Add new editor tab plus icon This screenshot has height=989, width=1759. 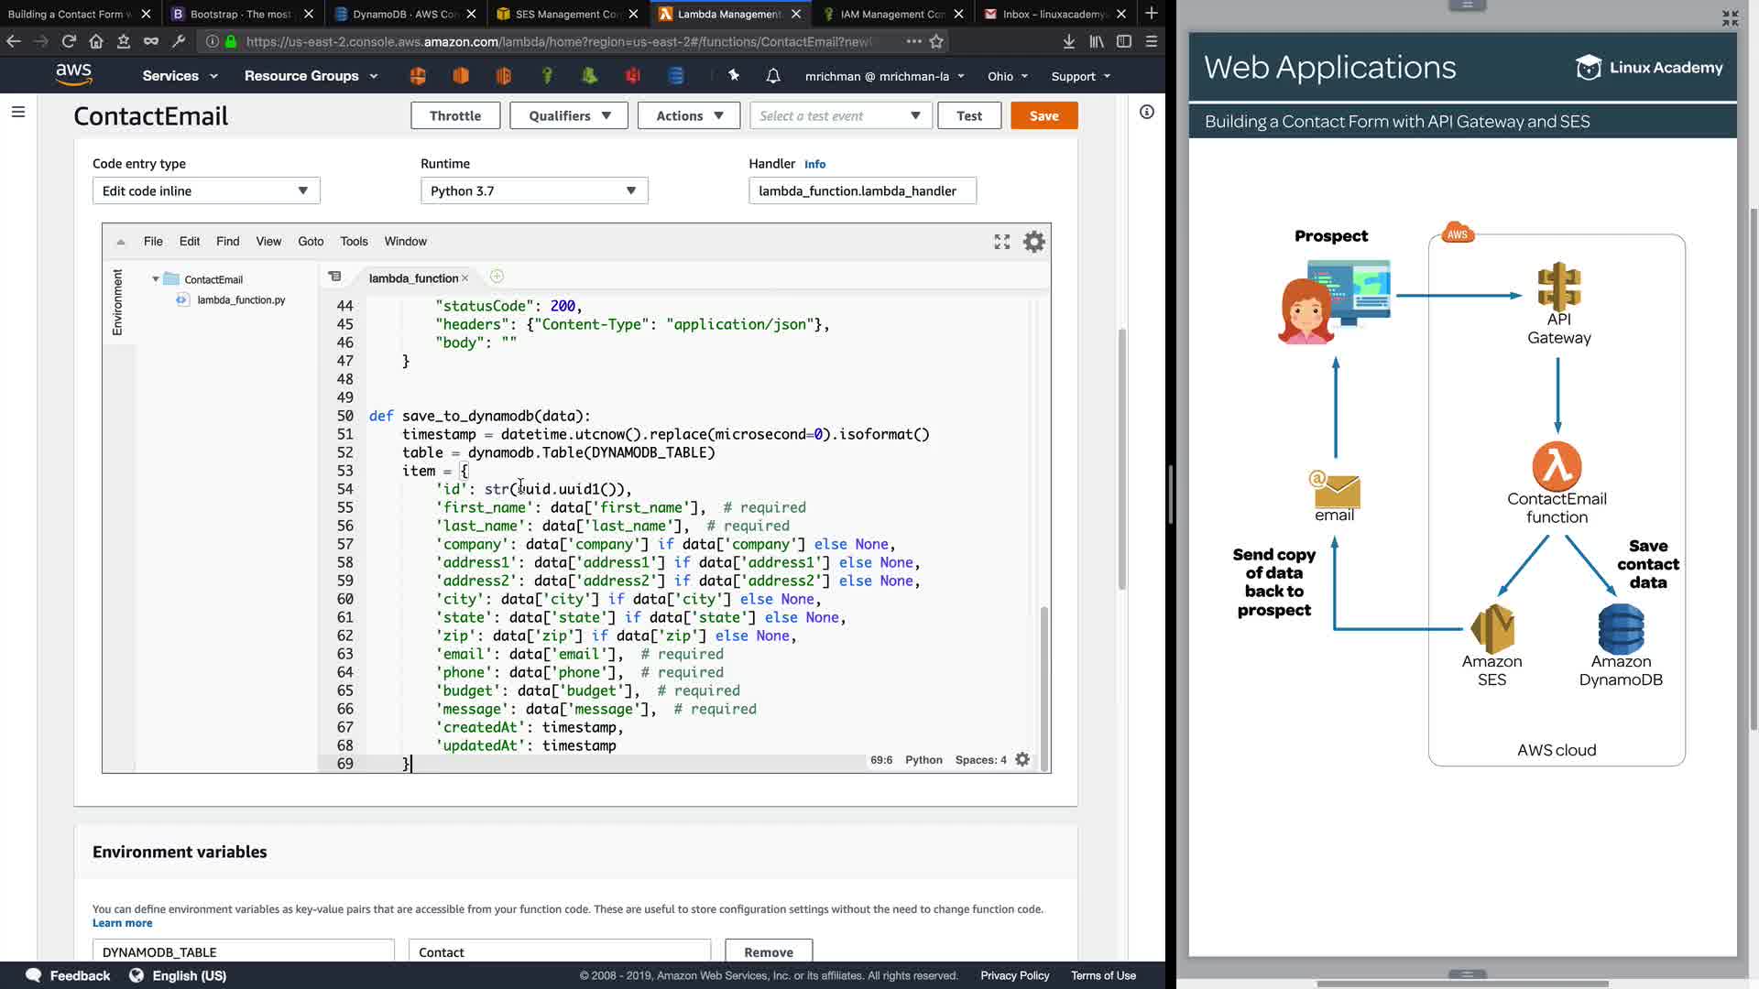[x=497, y=277]
